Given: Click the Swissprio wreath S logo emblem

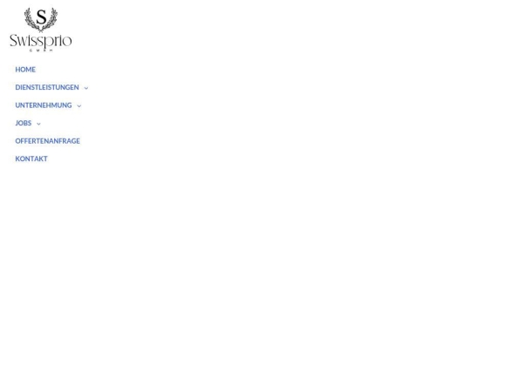Looking at the screenshot, I should [41, 19].
